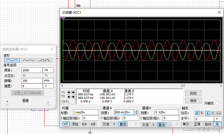This screenshot has width=224, height=134.
Task: Select 添加 (Add) display mode
Action: pos(75,124)
